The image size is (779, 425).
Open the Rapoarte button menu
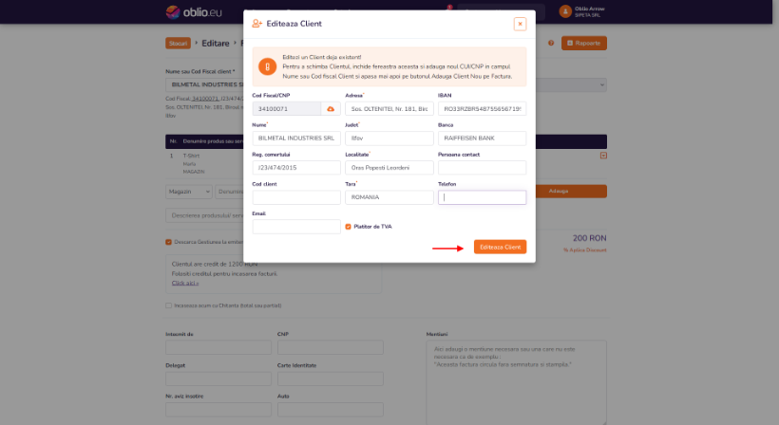pos(583,43)
